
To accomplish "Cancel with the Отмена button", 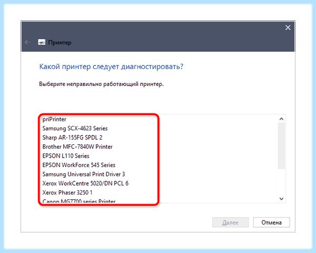I will [x=271, y=222].
